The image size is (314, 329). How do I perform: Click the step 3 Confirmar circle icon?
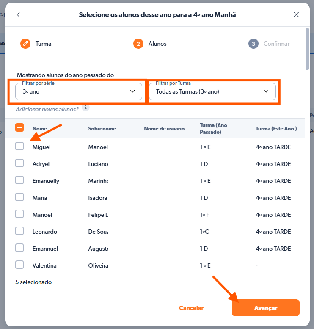coord(253,44)
